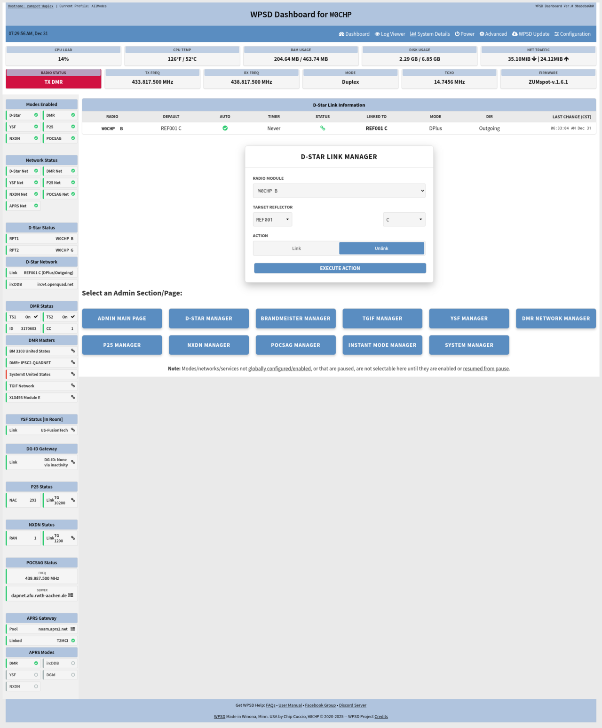Click the link icon next to TGIF Network
Viewport: 602px width, 728px height.
pyautogui.click(x=73, y=385)
